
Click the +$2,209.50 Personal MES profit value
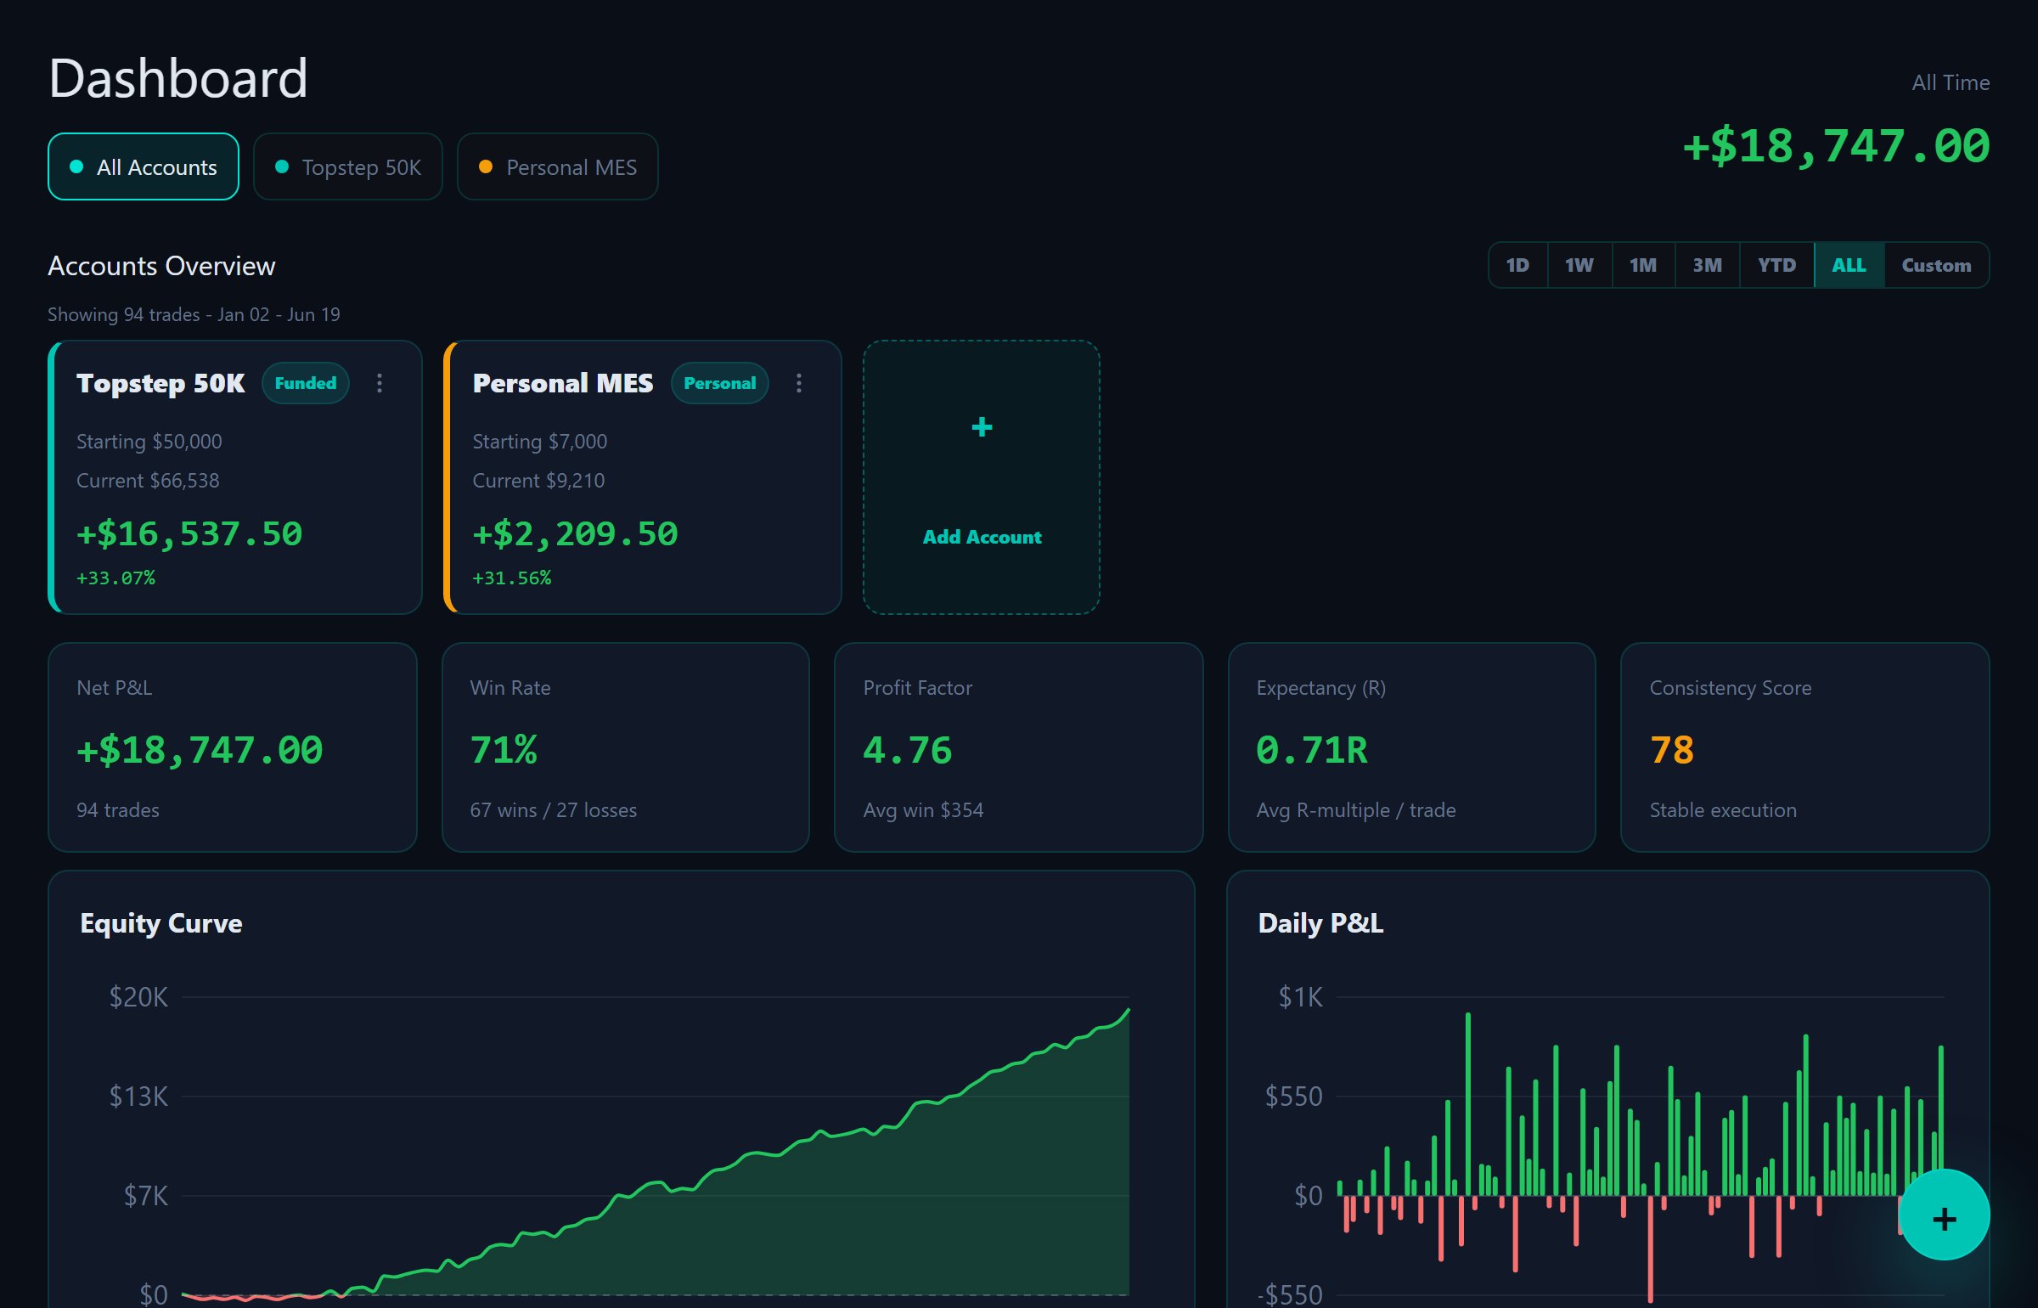tap(576, 533)
